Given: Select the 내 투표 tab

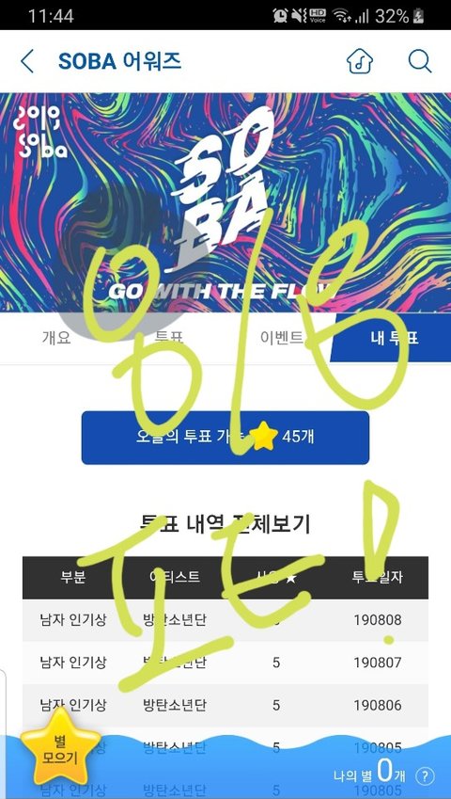Looking at the screenshot, I should click(391, 337).
